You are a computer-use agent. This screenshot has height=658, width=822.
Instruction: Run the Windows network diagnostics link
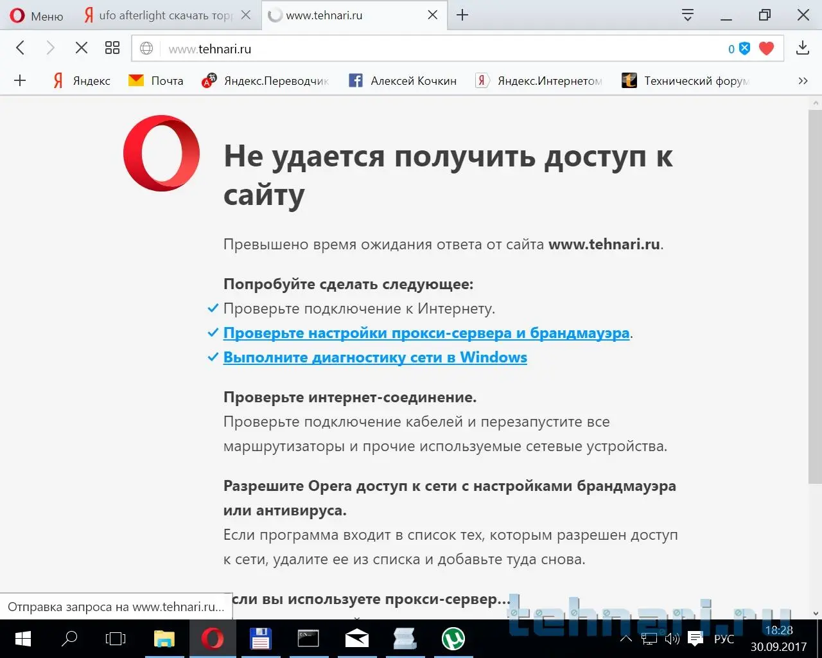pyautogui.click(x=375, y=357)
